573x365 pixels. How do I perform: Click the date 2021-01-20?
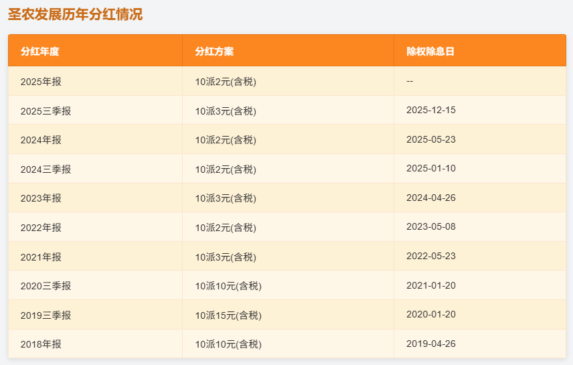(431, 285)
